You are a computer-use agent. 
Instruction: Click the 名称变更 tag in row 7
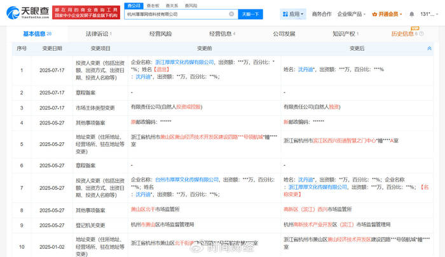tap(356, 191)
